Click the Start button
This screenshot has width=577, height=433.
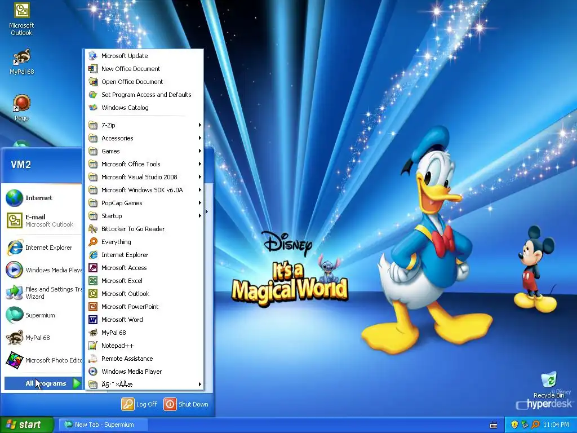[x=27, y=425]
